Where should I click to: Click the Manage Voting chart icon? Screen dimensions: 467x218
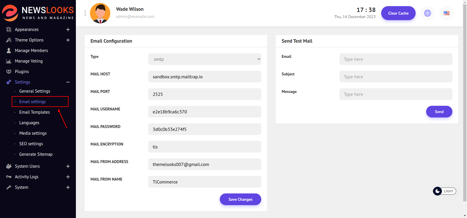[9, 61]
